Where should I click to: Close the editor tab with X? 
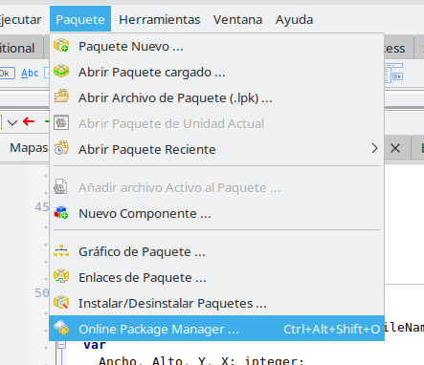tap(395, 148)
